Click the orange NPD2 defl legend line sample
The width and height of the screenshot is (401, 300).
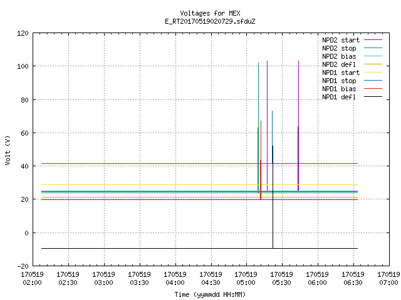[373, 64]
